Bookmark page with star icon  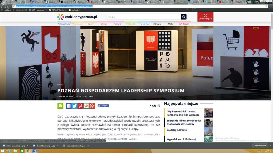pyautogui.click(x=266, y=6)
